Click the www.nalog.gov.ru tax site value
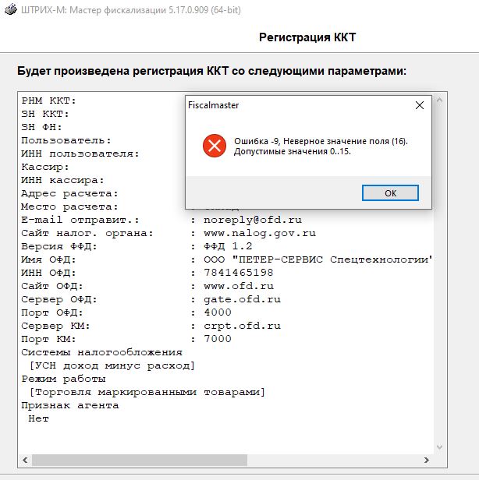 coord(259,233)
